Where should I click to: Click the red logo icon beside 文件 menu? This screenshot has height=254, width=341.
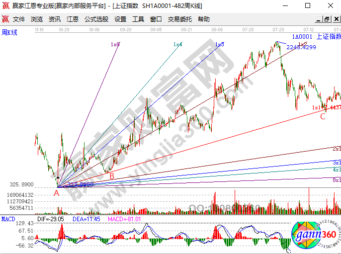tap(5, 19)
